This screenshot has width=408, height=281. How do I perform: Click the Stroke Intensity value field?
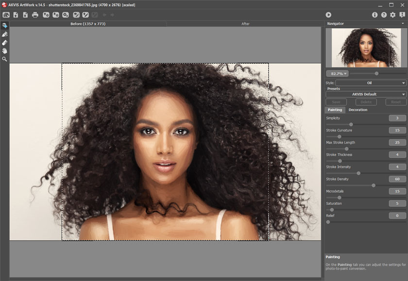point(397,166)
